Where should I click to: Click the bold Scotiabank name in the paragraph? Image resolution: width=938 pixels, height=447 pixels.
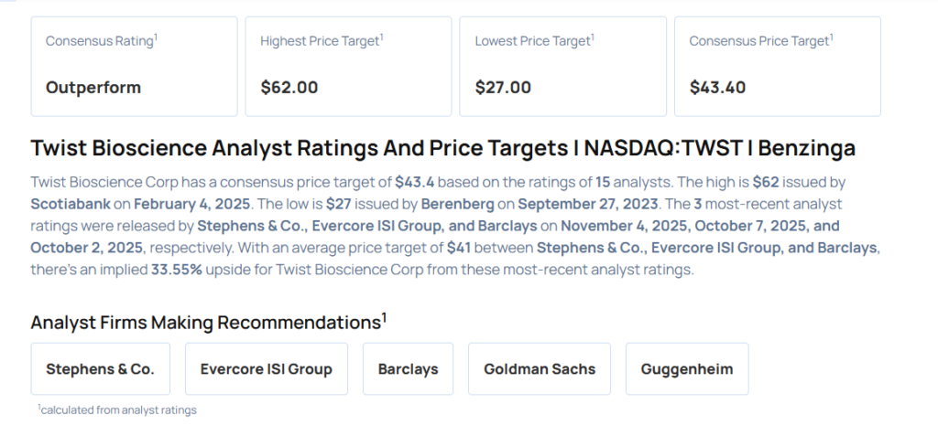click(x=72, y=202)
